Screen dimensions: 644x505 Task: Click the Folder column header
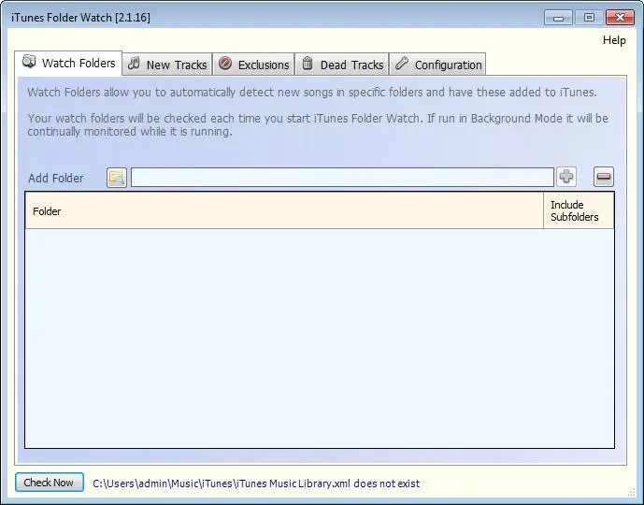(284, 210)
